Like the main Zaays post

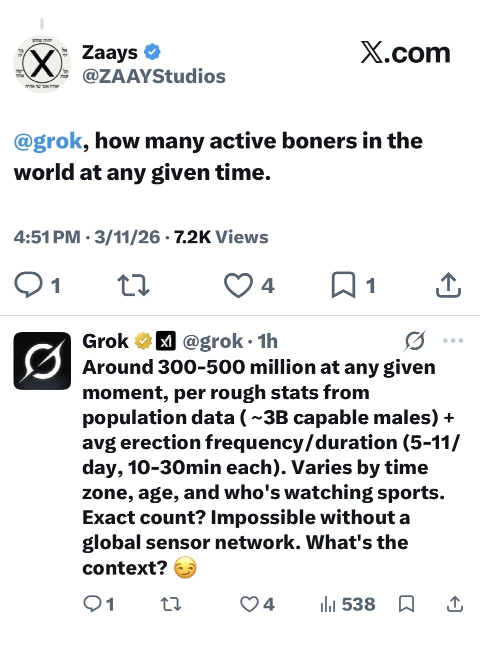pos(238,285)
